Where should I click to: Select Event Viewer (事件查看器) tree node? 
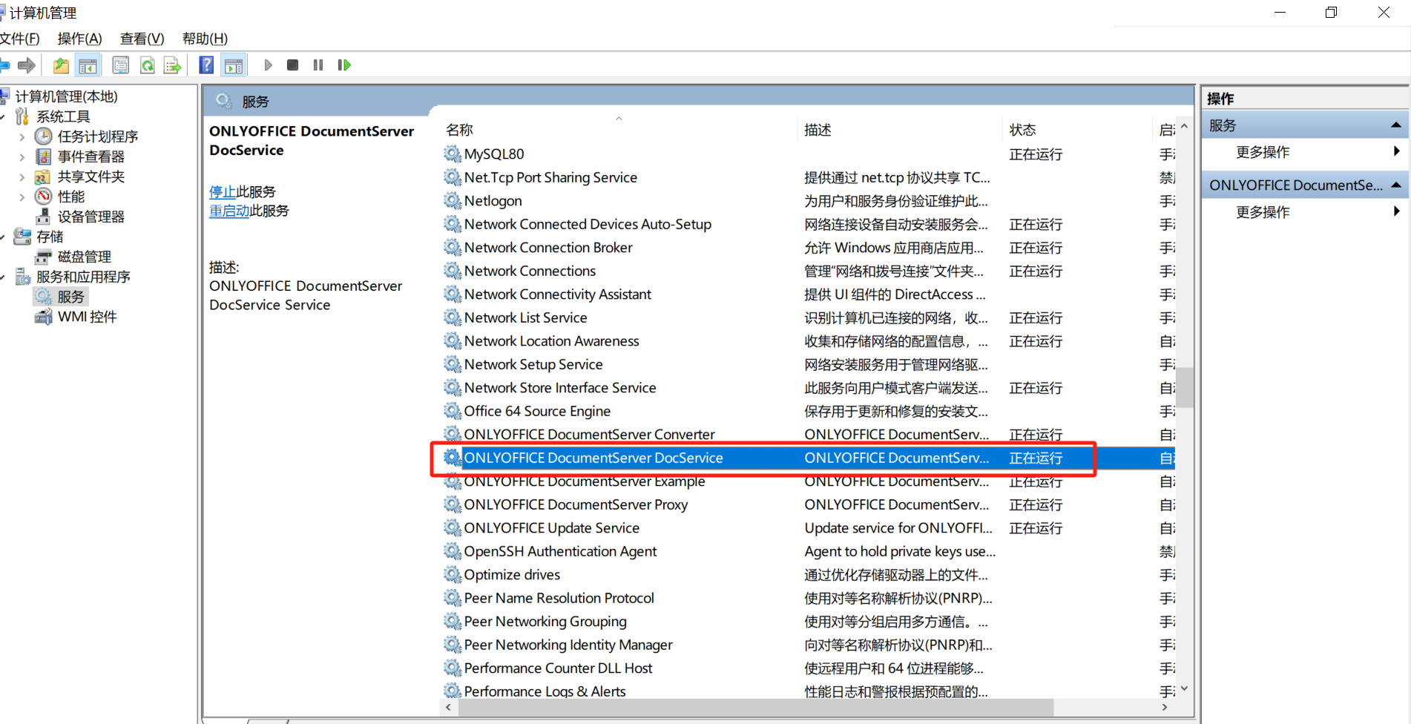91,157
